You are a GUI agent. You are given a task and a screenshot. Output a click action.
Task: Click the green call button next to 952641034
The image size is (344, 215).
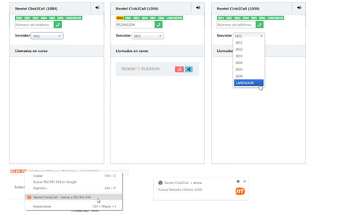coord(159,25)
